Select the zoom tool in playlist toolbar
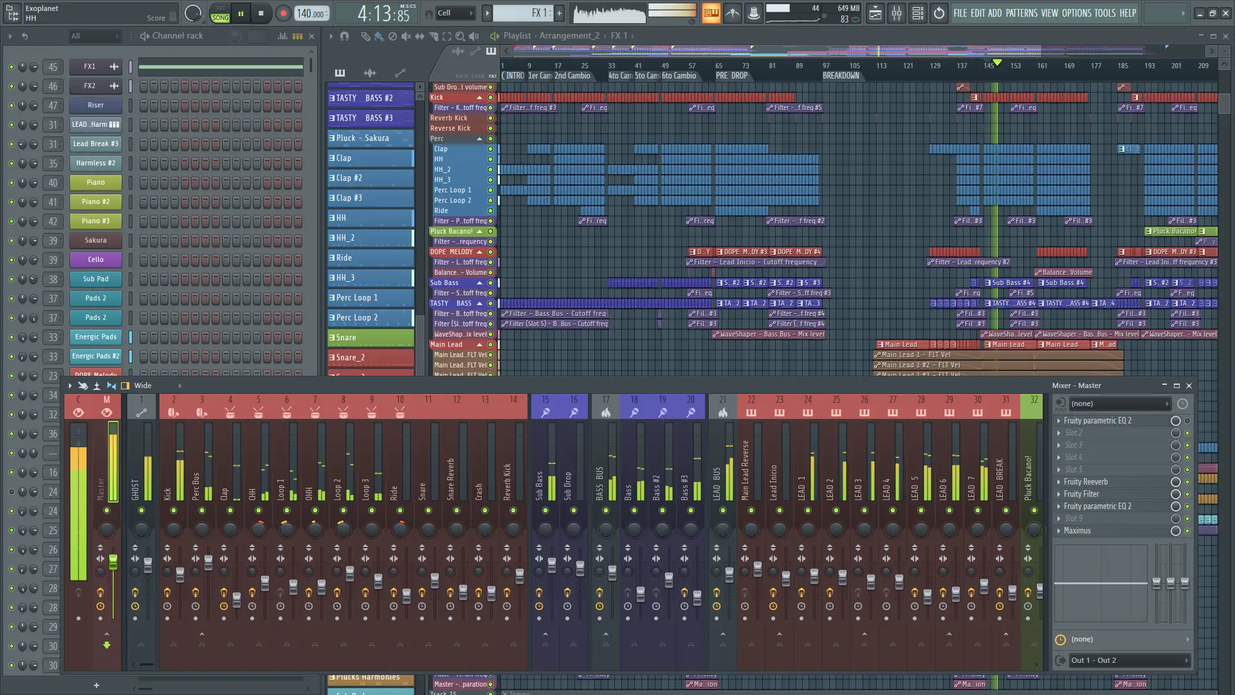1235x695 pixels. coord(461,37)
